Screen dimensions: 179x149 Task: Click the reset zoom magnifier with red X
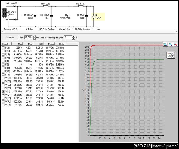point(176,44)
